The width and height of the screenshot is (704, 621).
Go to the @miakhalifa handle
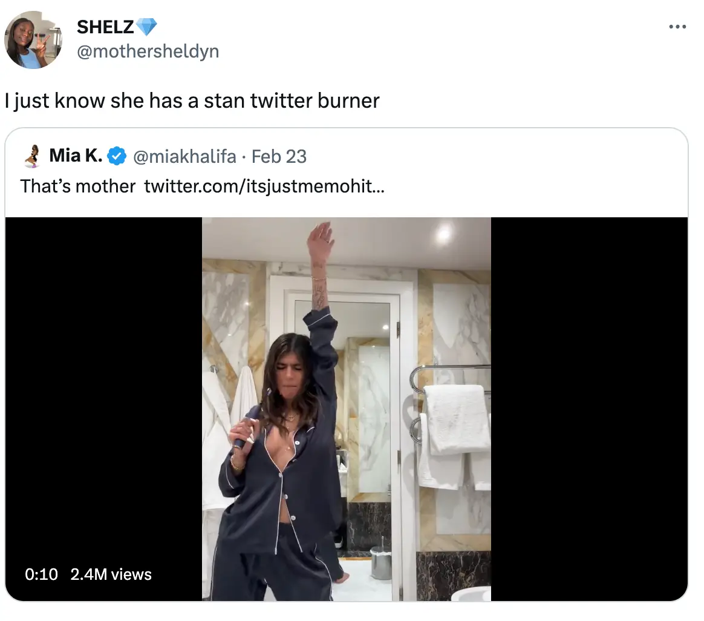(184, 157)
